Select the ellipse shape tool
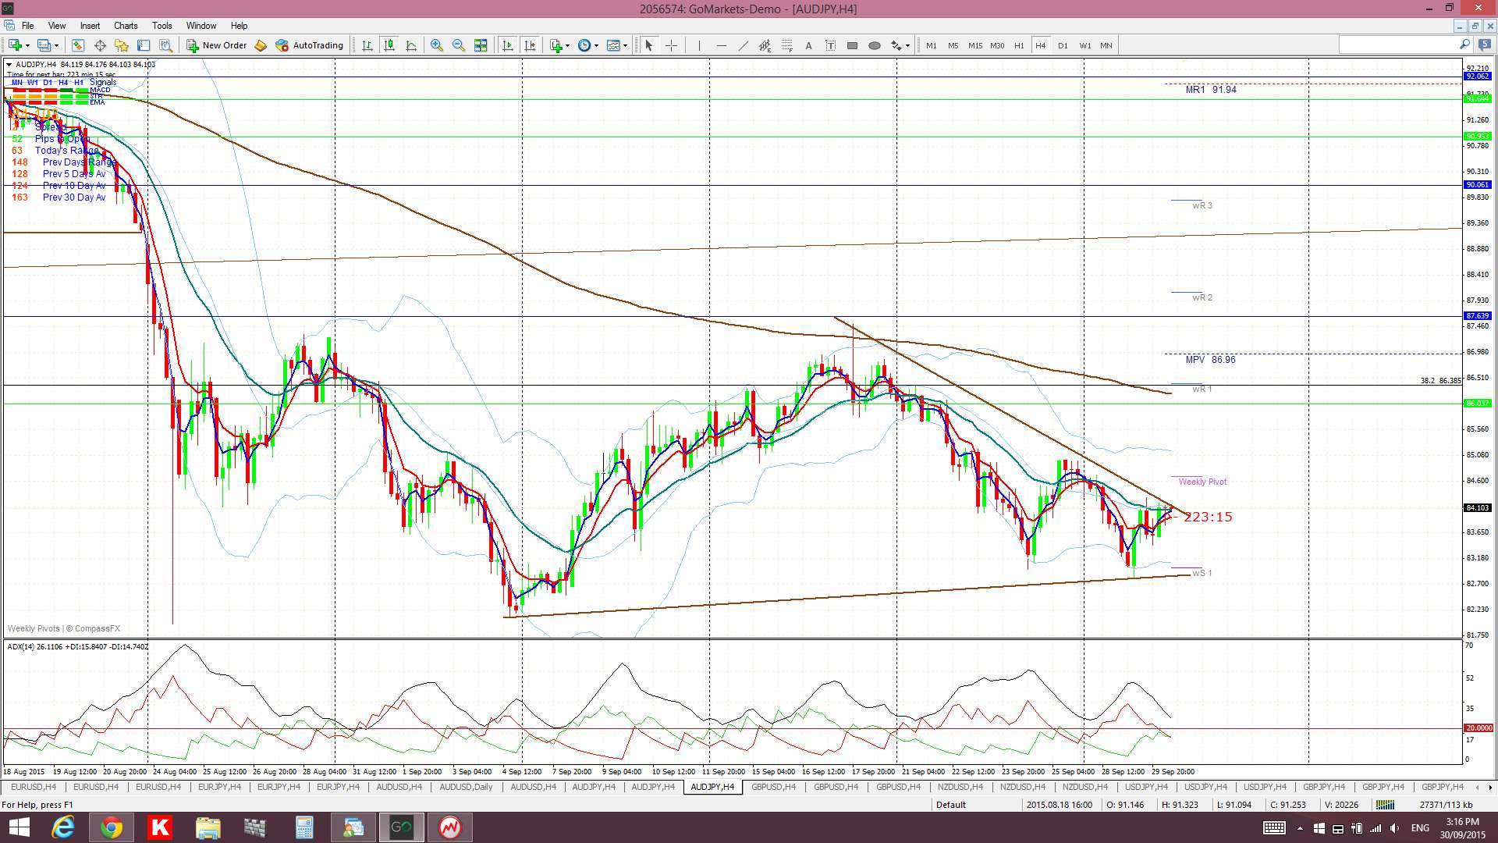Viewport: 1498px width, 843px height. click(x=874, y=45)
